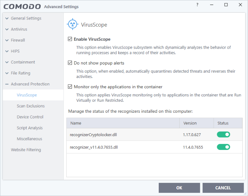Click the COMODO logo

(x=22, y=7)
